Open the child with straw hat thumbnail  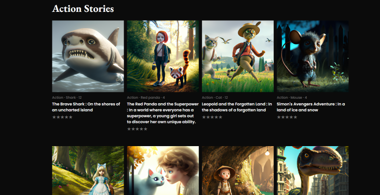pyautogui.click(x=237, y=171)
